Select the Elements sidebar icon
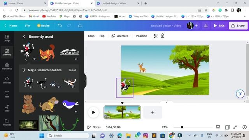Screen dimensions: 249x140 pos(7,52)
